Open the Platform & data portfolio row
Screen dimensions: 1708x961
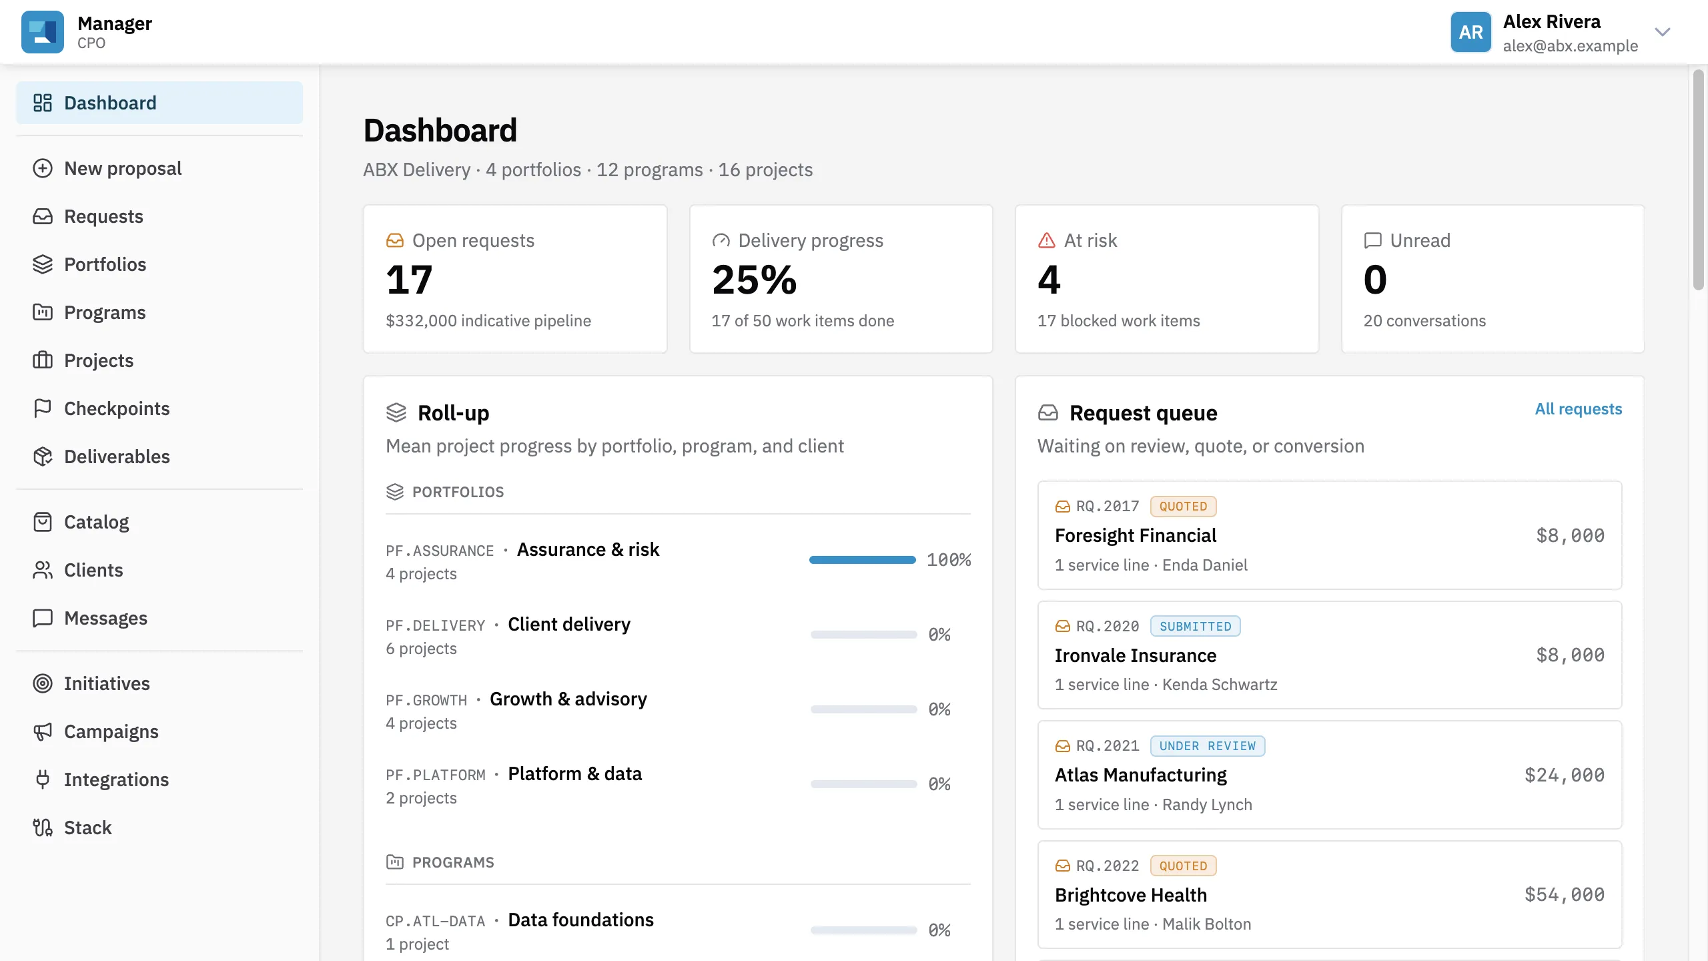(x=678, y=785)
